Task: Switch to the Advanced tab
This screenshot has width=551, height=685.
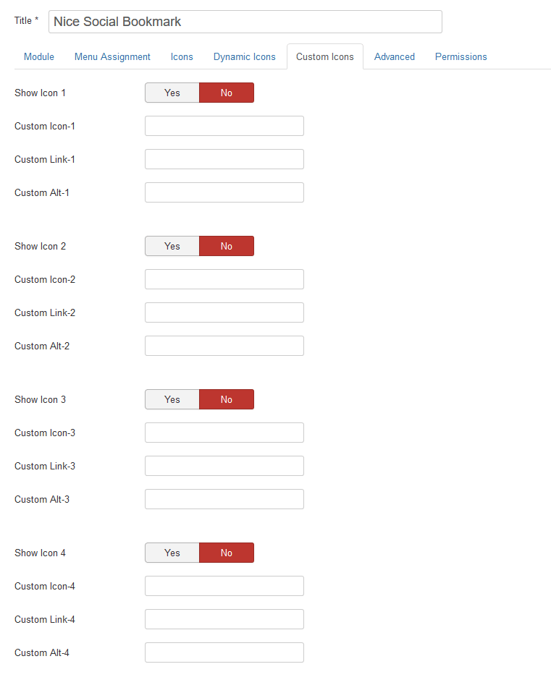Action: click(394, 56)
